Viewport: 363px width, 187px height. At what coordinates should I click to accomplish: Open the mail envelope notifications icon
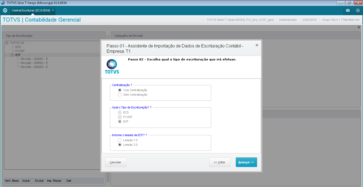click(x=348, y=10)
